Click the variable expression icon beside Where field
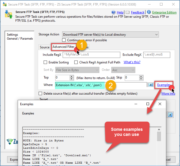The height and width of the screenshot is (166, 180). click(x=151, y=85)
